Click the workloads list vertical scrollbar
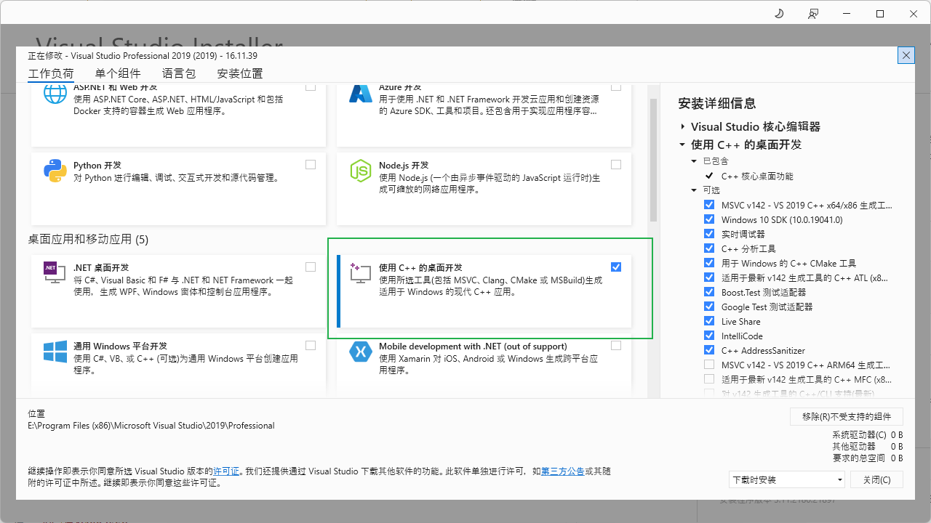 (x=653, y=160)
